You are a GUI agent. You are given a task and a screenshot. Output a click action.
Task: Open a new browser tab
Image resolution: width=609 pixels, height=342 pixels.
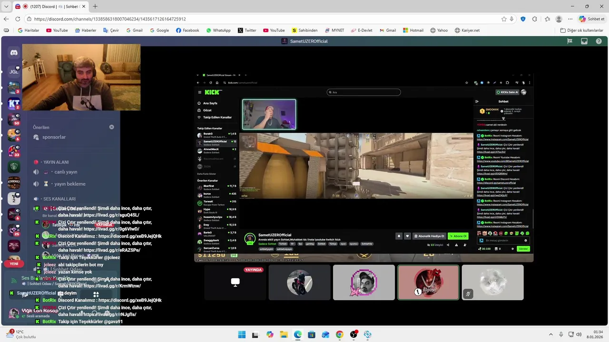pos(95,7)
